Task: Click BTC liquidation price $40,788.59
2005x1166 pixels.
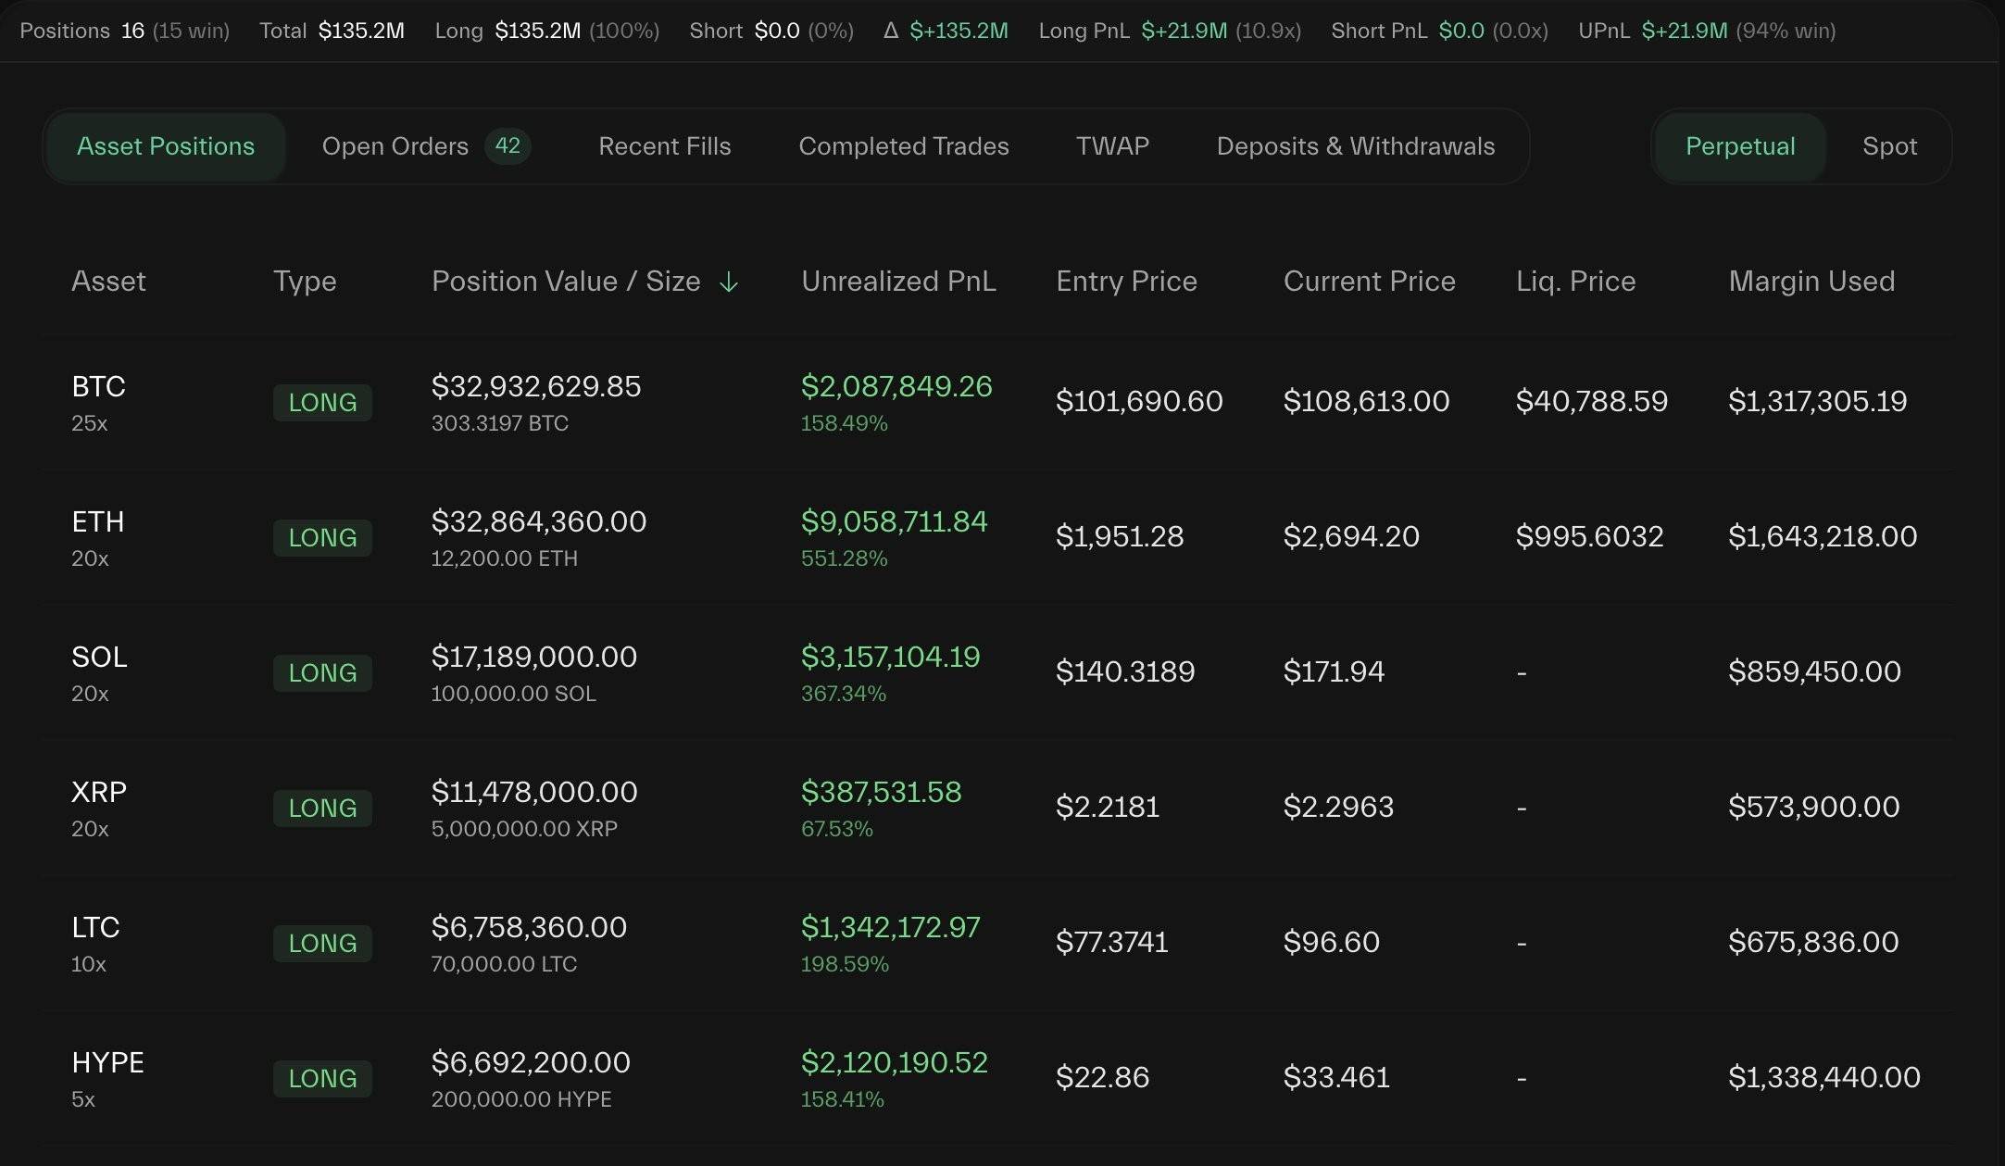Action: coord(1591,401)
